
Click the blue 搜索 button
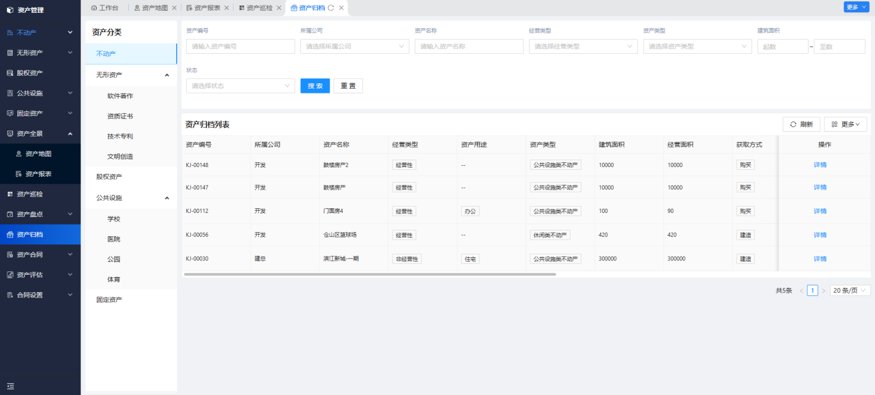point(315,86)
